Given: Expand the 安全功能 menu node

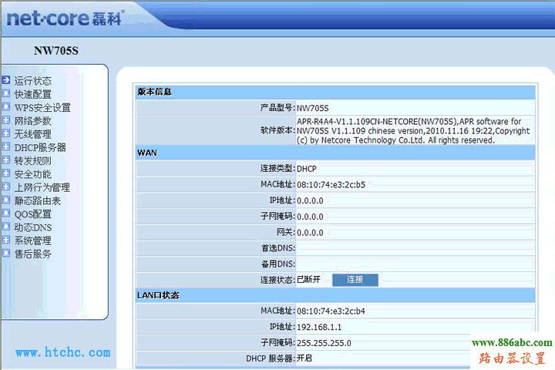Looking at the screenshot, I should point(5,173).
